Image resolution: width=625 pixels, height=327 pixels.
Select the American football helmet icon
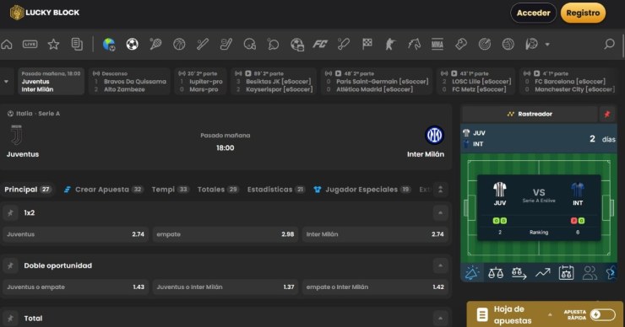pos(249,44)
